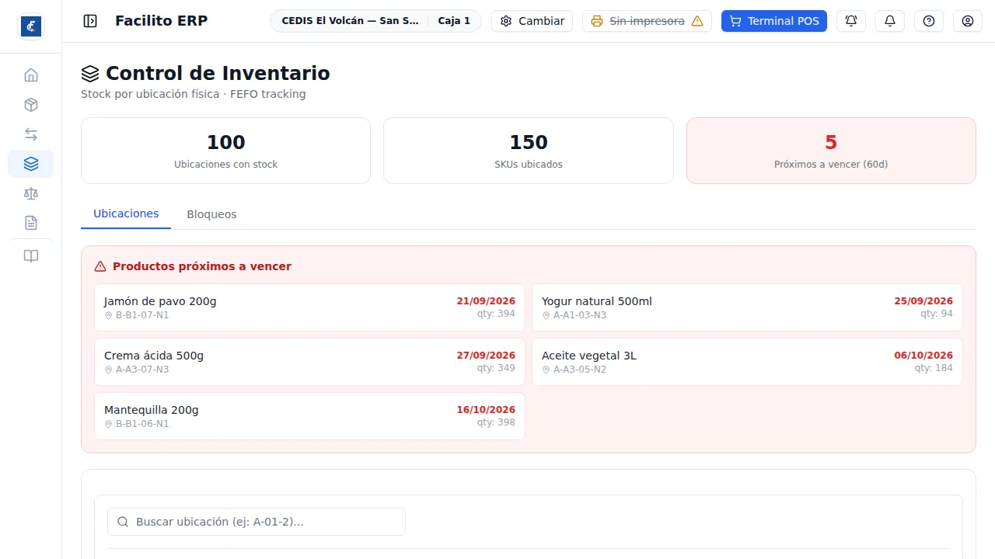The image size is (995, 559).
Task: Switch to the Bloqueos tab
Action: point(211,214)
